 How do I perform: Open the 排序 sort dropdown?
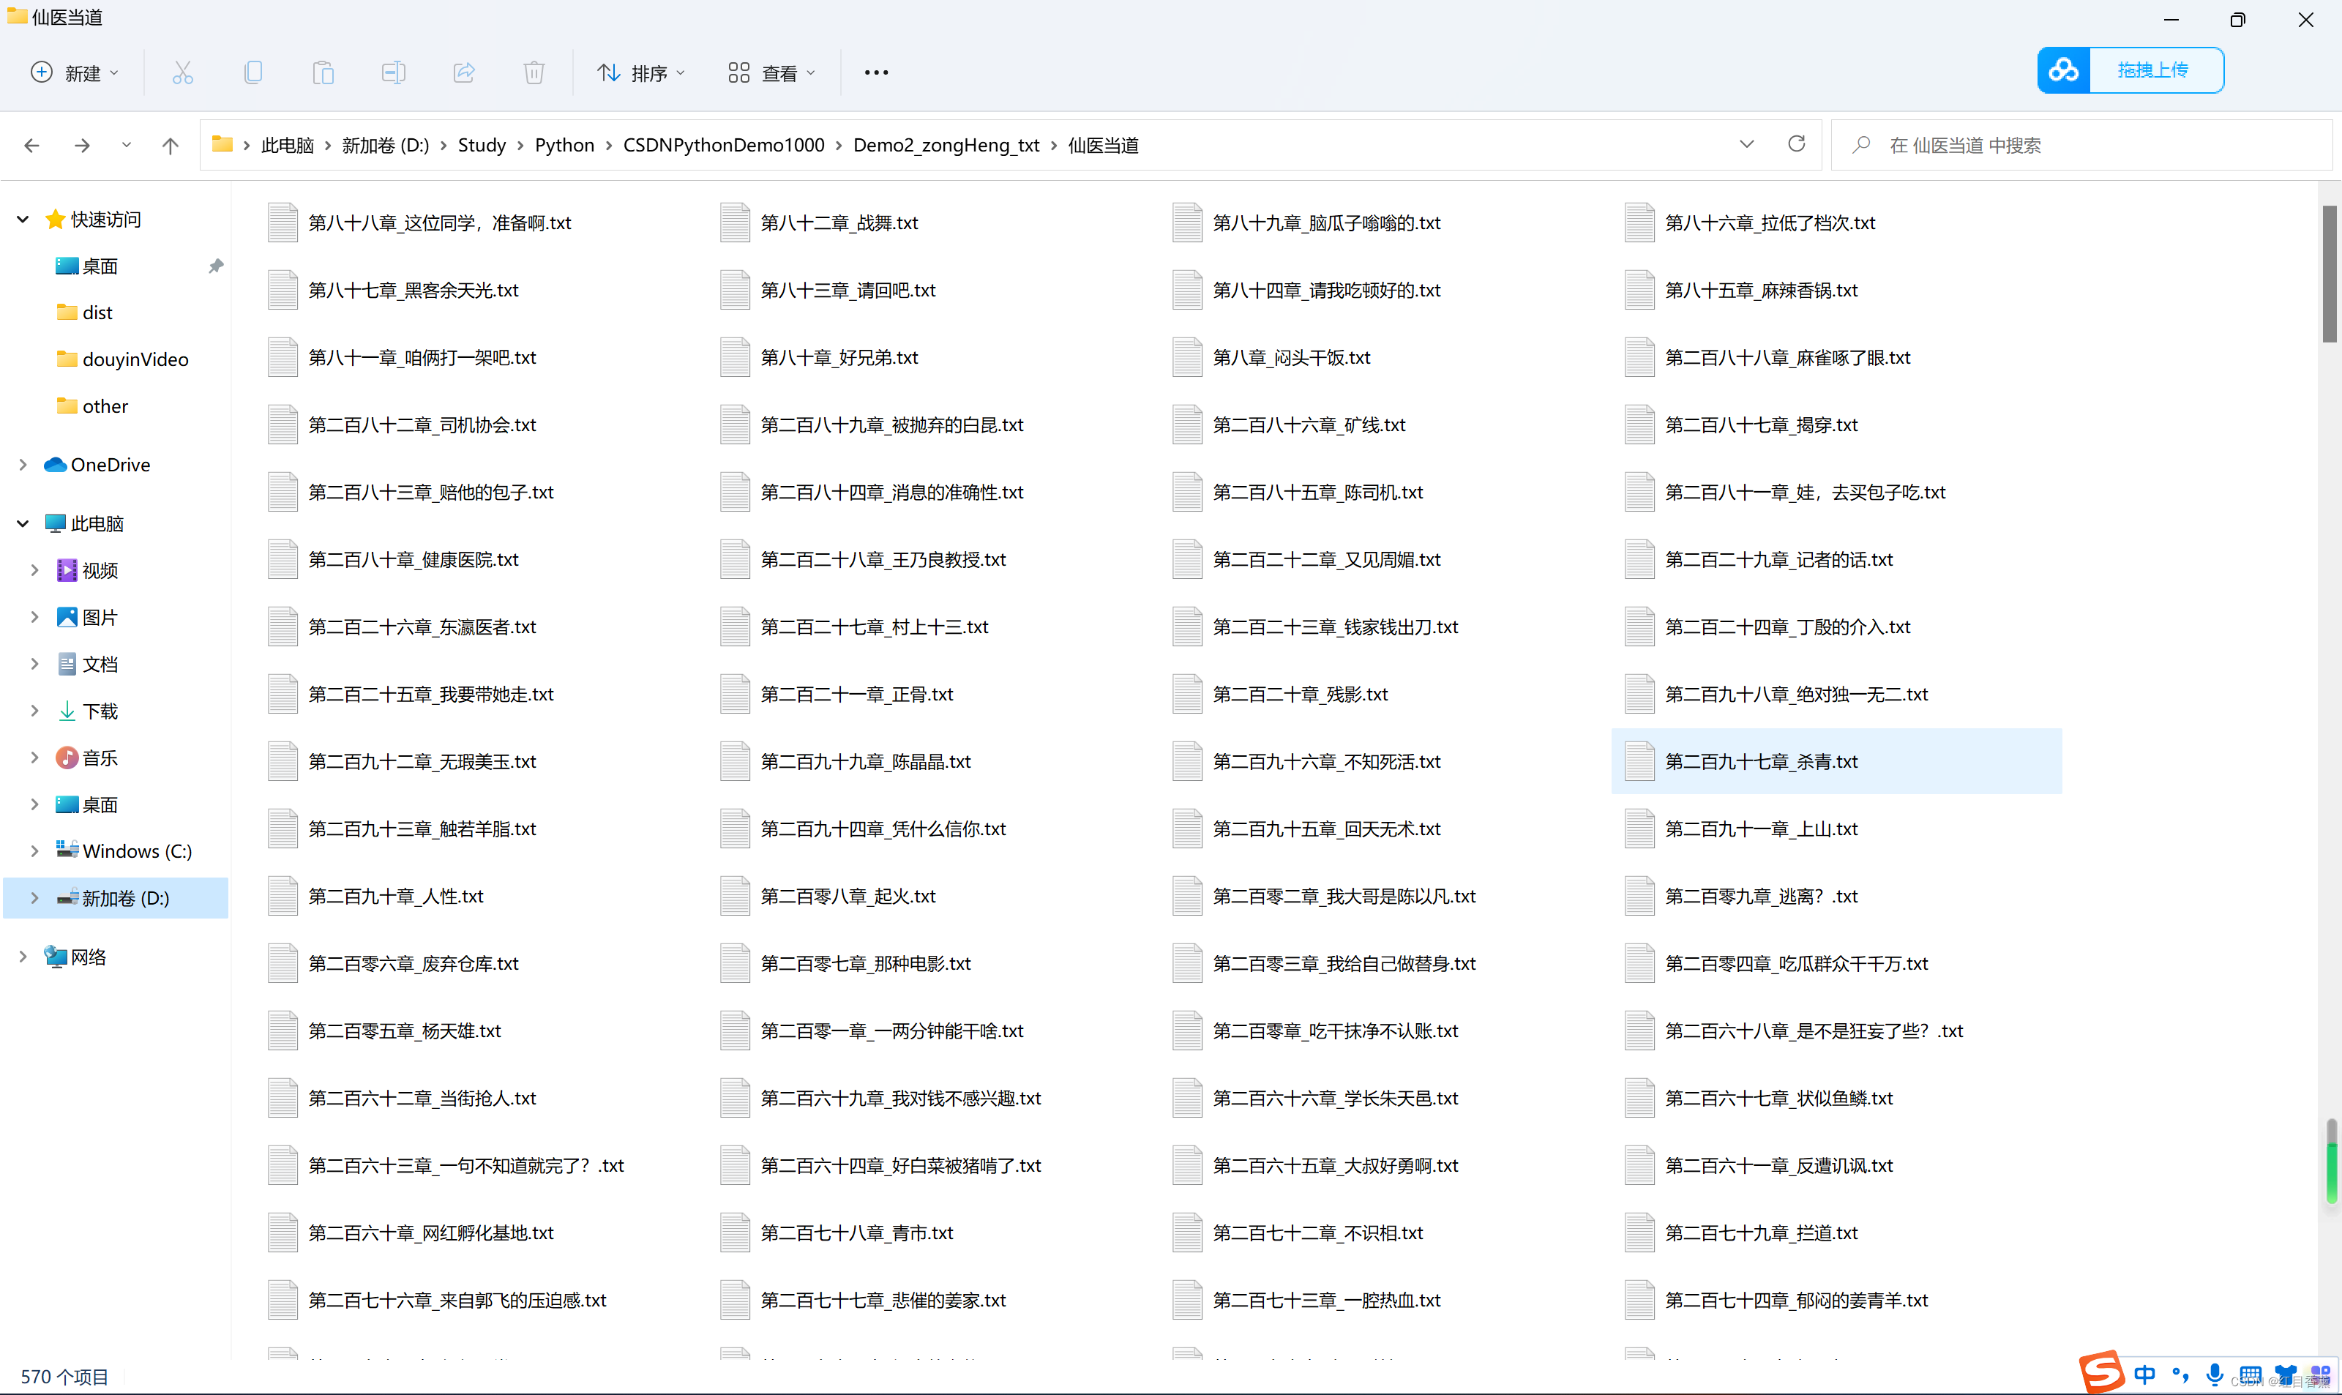pos(641,72)
